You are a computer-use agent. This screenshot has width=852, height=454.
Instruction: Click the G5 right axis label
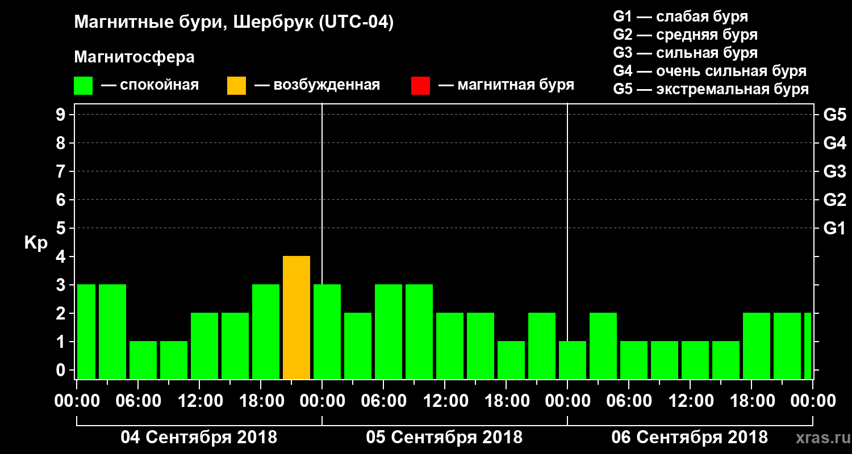coord(834,115)
